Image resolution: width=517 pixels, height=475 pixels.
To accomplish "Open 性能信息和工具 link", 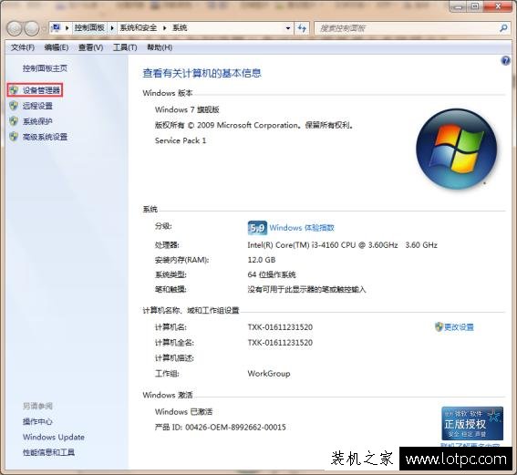I will point(48,452).
